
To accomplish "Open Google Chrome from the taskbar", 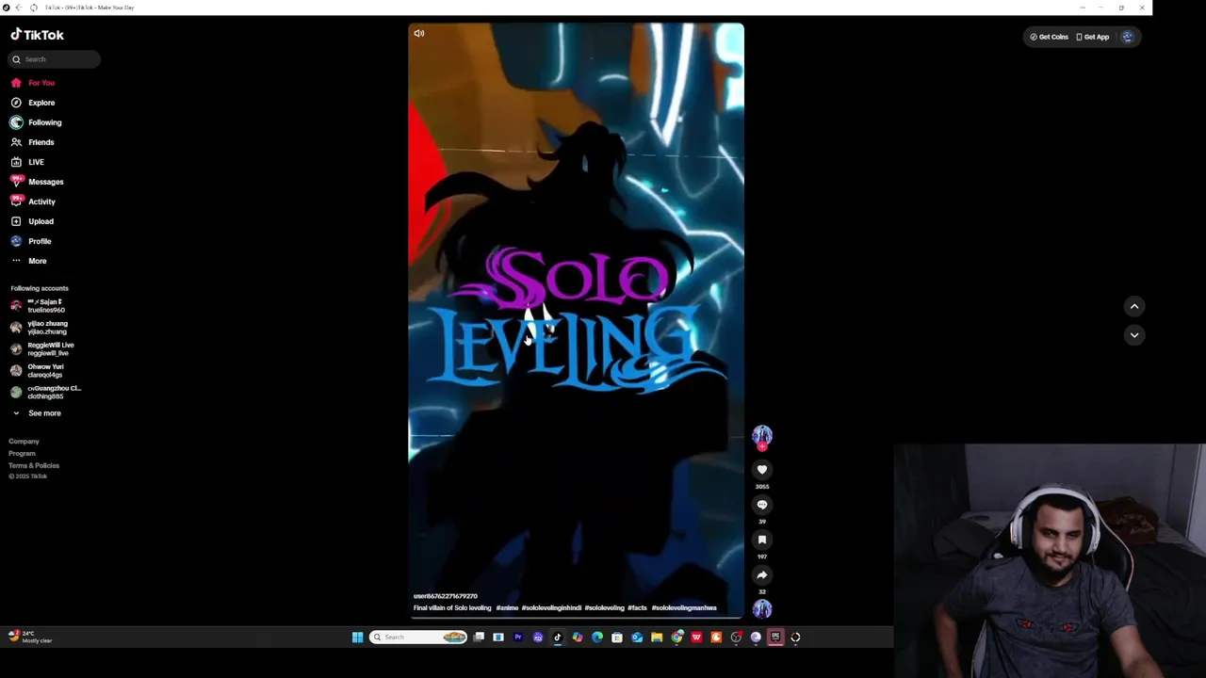I will point(676,638).
